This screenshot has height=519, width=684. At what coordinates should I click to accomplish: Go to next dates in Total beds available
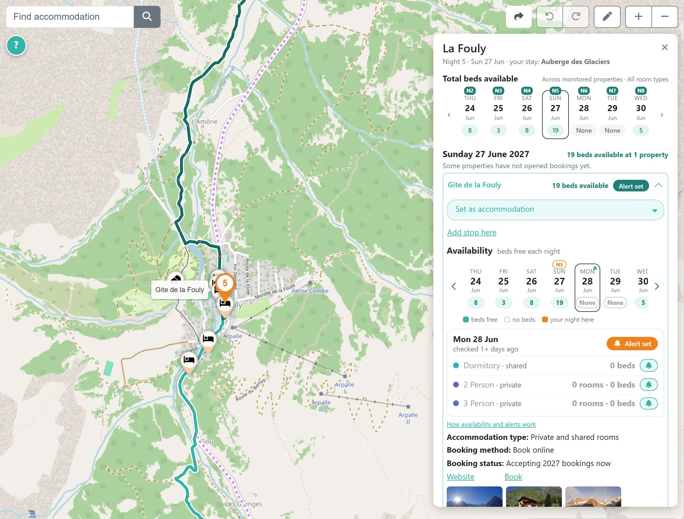click(x=662, y=115)
